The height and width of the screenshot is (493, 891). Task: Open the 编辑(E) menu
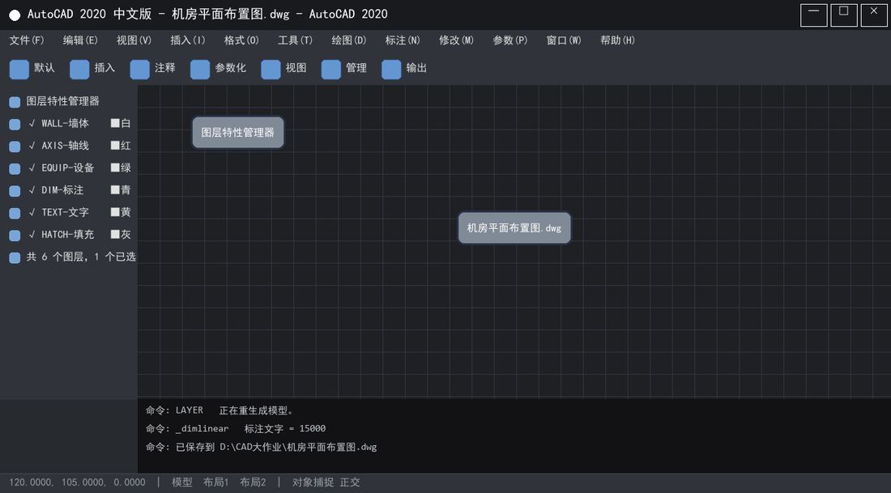(80, 40)
